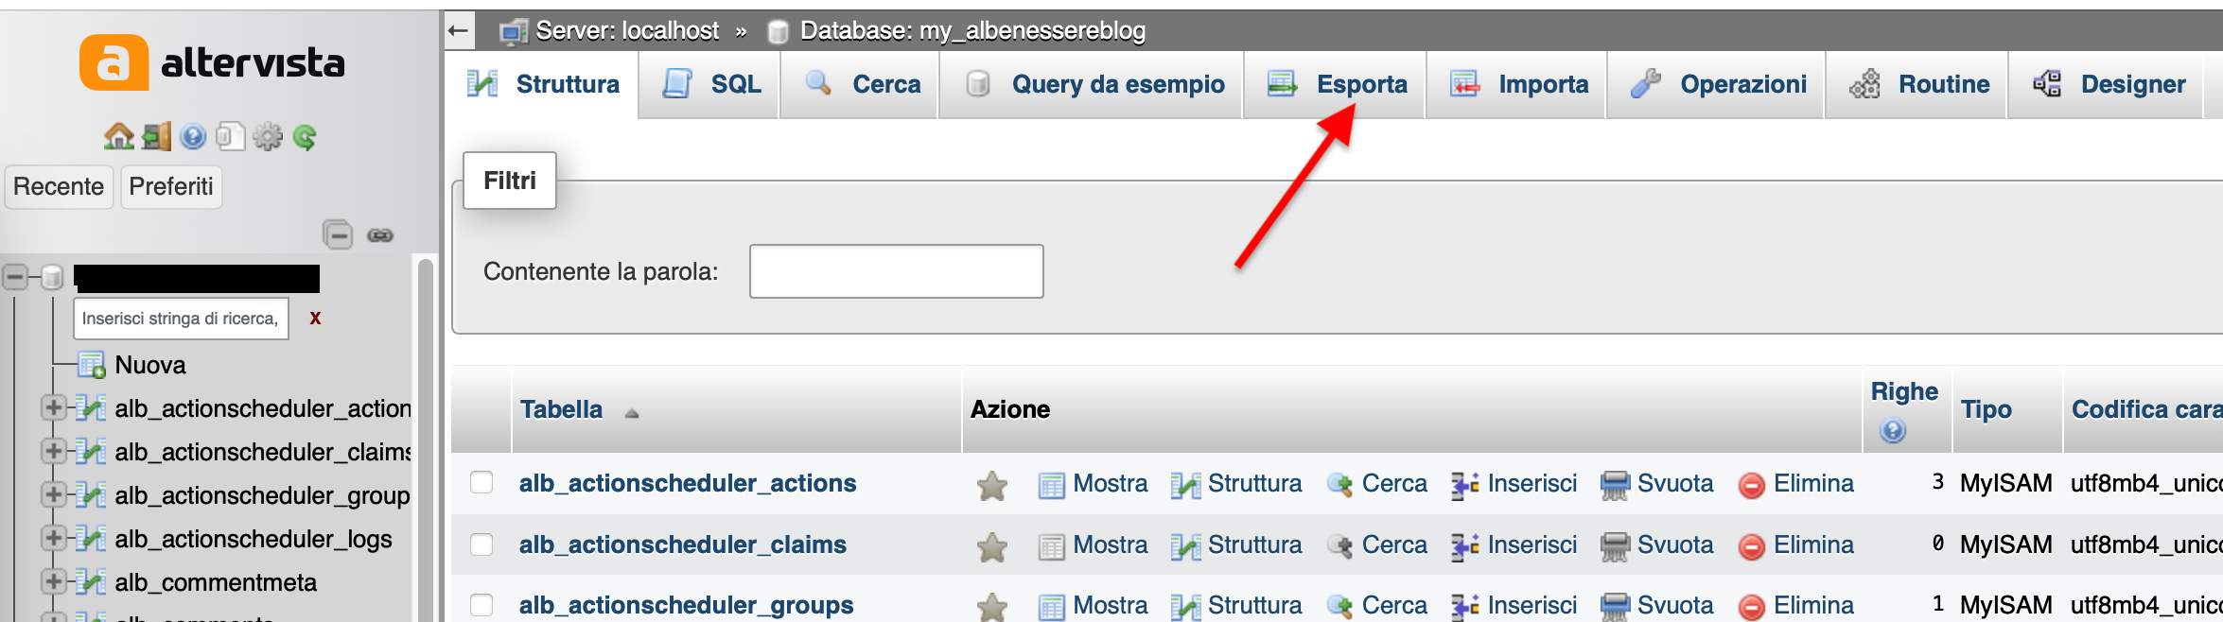Click red Elimina icon in alb_actionscheduler_groups row
This screenshot has height=622, width=2223.
(1752, 606)
